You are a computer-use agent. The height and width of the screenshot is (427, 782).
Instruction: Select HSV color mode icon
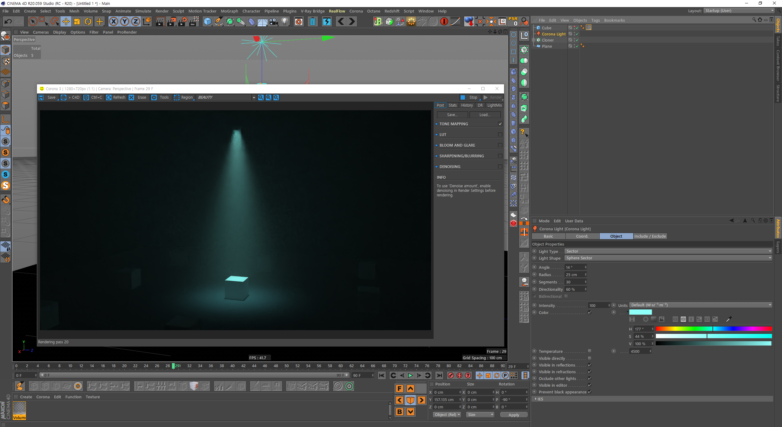pyautogui.click(x=683, y=319)
